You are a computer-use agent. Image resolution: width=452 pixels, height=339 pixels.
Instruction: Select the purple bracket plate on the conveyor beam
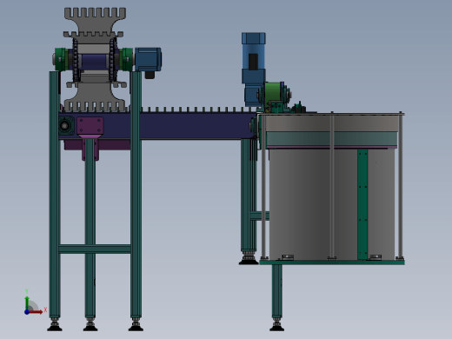coord(90,126)
